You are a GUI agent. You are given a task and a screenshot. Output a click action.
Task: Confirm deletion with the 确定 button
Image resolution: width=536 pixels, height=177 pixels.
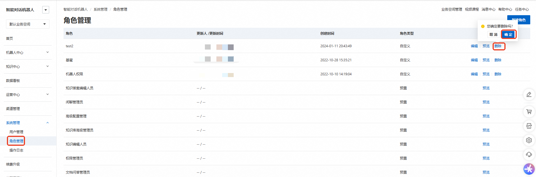[x=508, y=34]
